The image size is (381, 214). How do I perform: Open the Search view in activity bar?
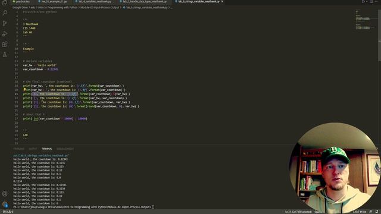tap(5, 12)
